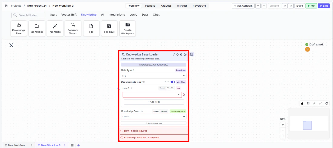Switch to the VectorShift node category
Screen dimensions: 333x148
pyautogui.click(x=69, y=14)
